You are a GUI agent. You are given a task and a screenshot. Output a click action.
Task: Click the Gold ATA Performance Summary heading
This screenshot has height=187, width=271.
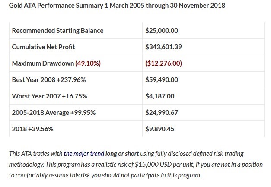117,6
